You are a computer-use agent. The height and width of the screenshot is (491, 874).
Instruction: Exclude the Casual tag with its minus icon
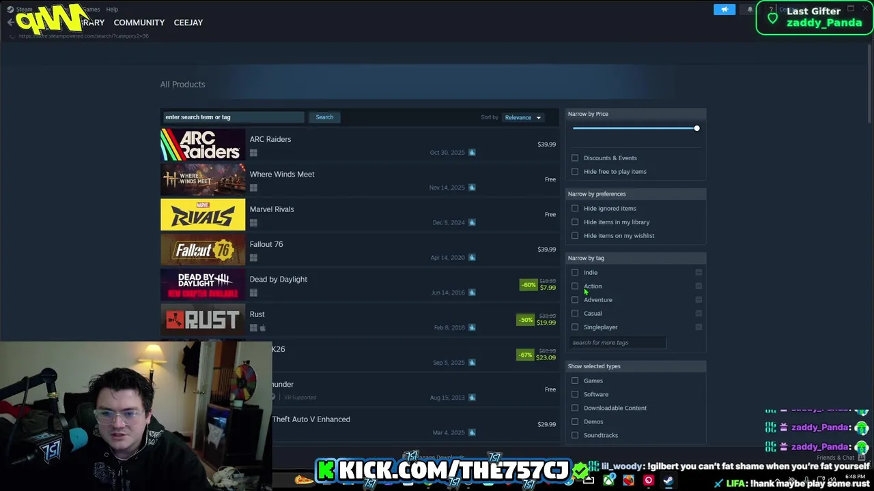point(699,313)
